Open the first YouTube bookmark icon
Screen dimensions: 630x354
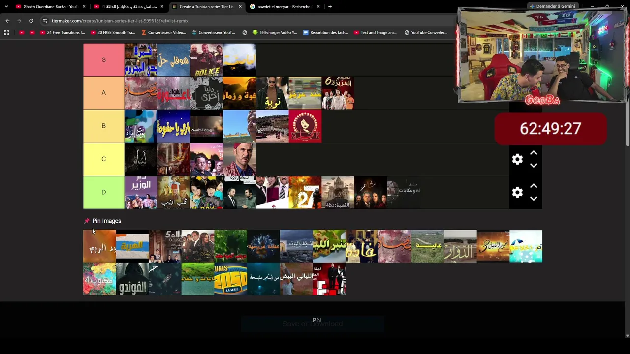[22, 33]
